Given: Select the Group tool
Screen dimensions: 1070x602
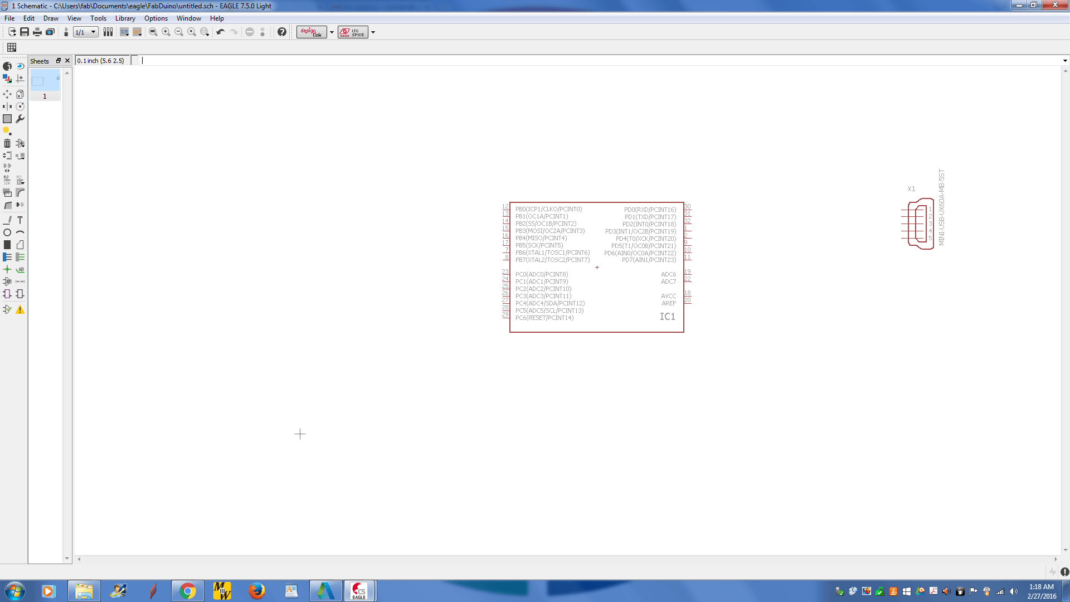Looking at the screenshot, I should [7, 119].
